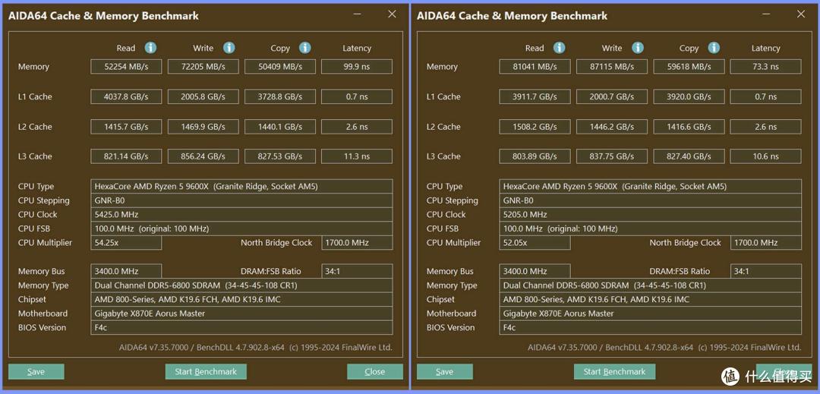This screenshot has width=820, height=394.
Task: Click L3 Cache latency 11.3 ns
Action: 357,156
